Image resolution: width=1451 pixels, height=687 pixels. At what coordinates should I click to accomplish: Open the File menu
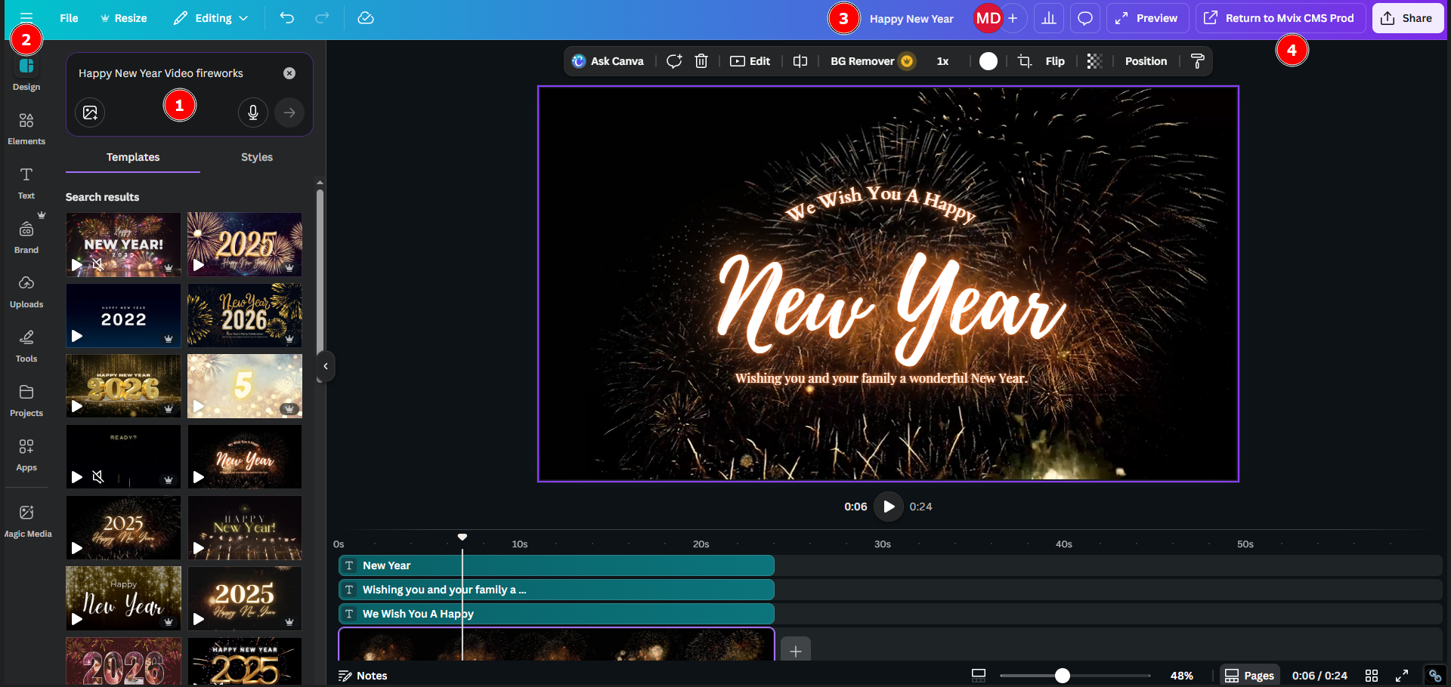[69, 18]
